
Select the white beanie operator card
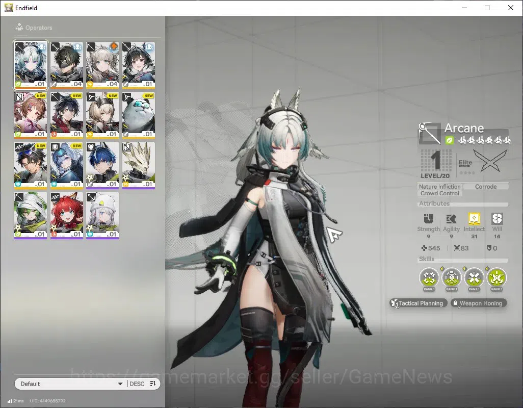click(x=102, y=215)
